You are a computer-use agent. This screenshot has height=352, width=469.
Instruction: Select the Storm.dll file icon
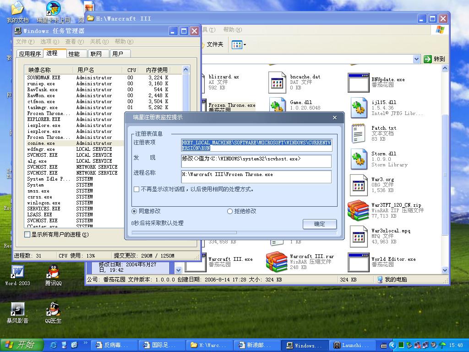click(x=359, y=159)
